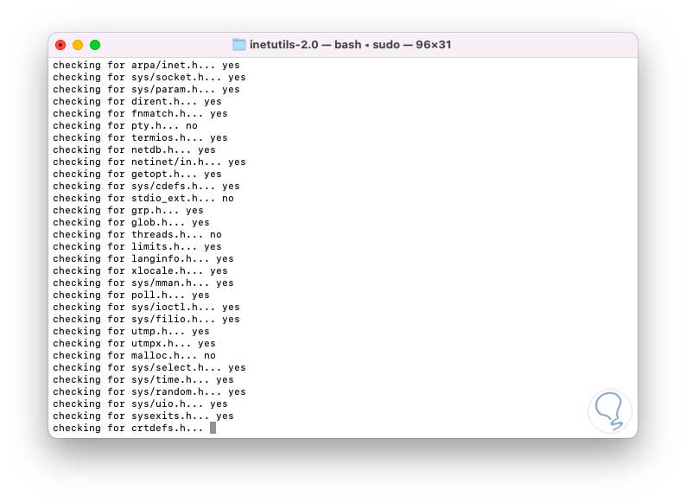Click the line 'checking for fnmatch.h... yes'
Image resolution: width=686 pixels, height=502 pixels.
141,114
